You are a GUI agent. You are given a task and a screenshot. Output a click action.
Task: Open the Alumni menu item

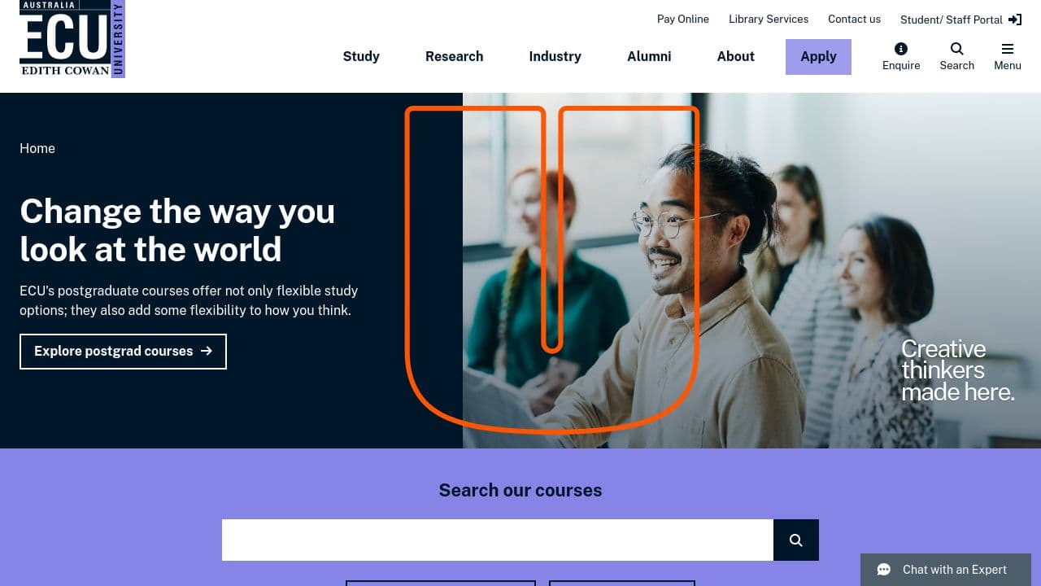(649, 56)
